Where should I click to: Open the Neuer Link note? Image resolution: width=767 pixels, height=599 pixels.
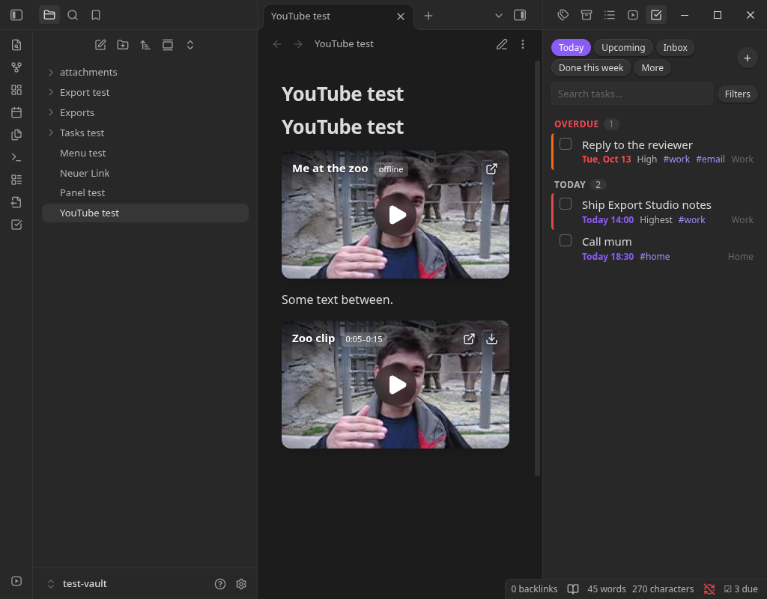click(x=145, y=173)
